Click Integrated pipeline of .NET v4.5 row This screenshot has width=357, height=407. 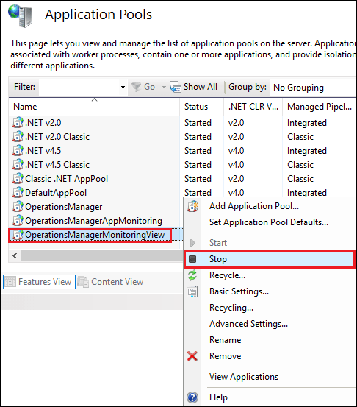[x=307, y=151]
